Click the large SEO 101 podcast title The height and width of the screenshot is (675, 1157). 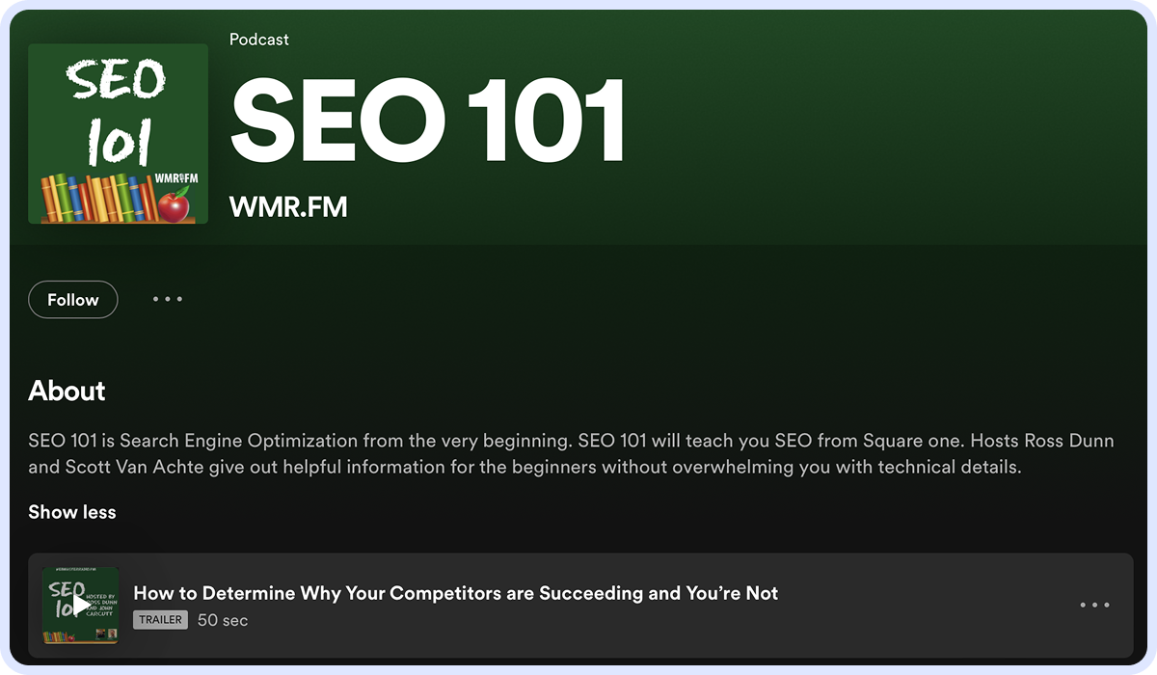[x=428, y=121]
